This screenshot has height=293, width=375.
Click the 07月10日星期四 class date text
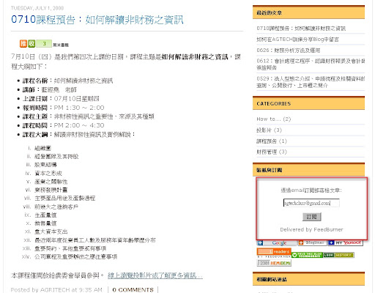[77, 99]
